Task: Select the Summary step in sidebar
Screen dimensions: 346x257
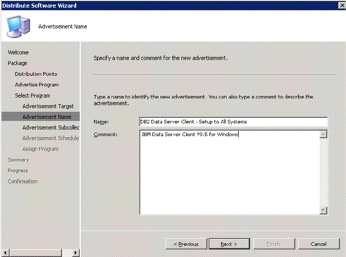Action: click(18, 159)
